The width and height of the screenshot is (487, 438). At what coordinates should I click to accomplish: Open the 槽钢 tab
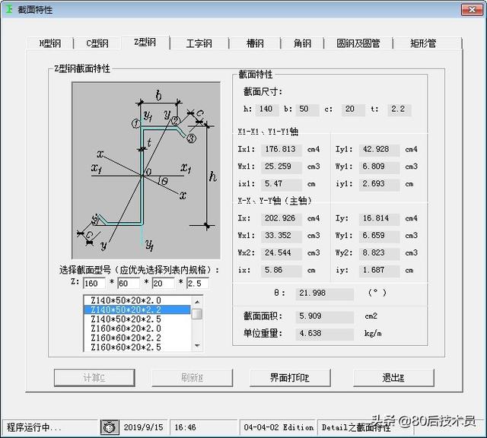[255, 43]
